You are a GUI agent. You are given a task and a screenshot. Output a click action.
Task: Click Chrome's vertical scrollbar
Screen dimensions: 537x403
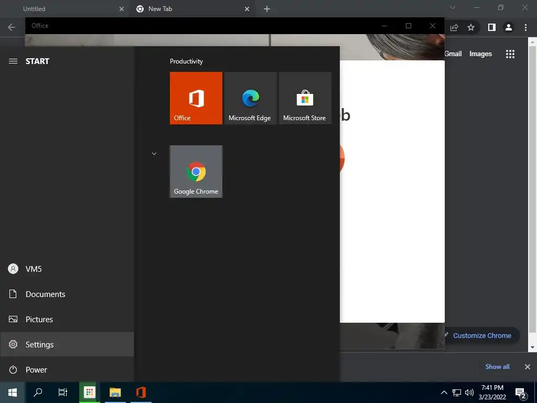pyautogui.click(x=532, y=189)
